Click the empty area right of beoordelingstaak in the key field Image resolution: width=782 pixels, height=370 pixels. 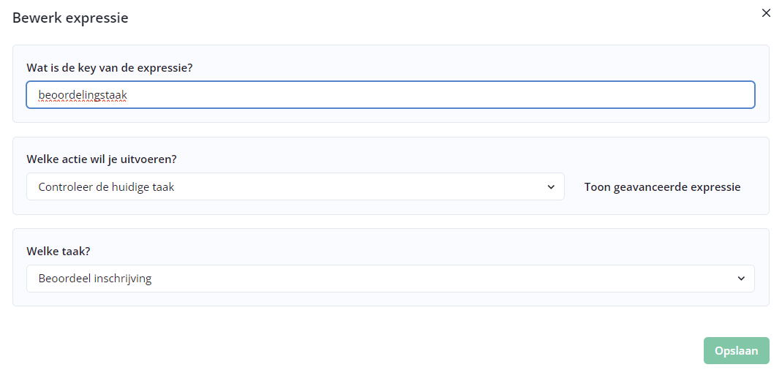[x=439, y=95]
